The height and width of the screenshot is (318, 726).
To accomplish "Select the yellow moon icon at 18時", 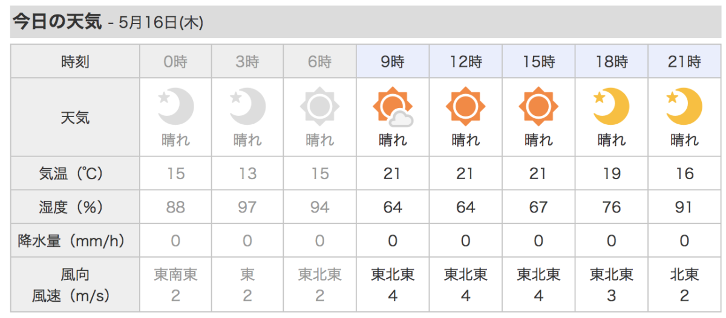I will coord(611,106).
